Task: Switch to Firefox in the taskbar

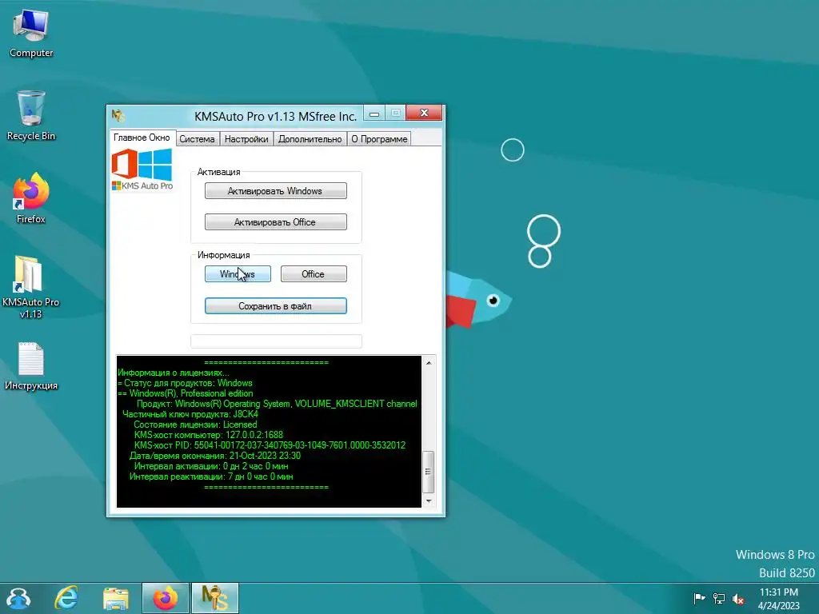Action: [165, 598]
